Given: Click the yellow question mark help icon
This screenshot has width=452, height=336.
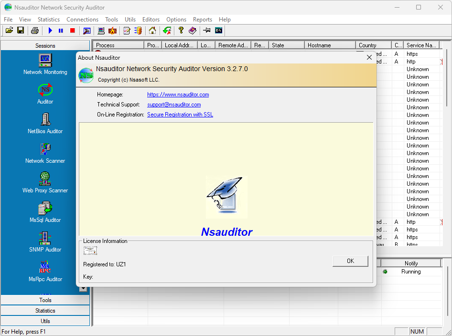Looking at the screenshot, I should click(181, 30).
